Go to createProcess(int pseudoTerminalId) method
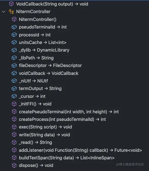 point(62,119)
